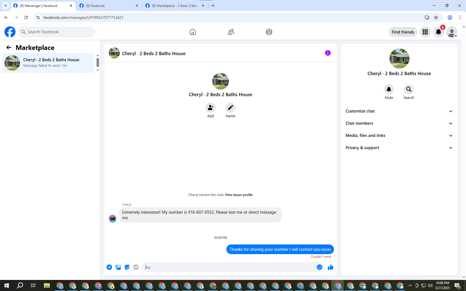This screenshot has height=291, width=466.
Task: Click Cheryl's small avatar beside her message
Action: (113, 219)
